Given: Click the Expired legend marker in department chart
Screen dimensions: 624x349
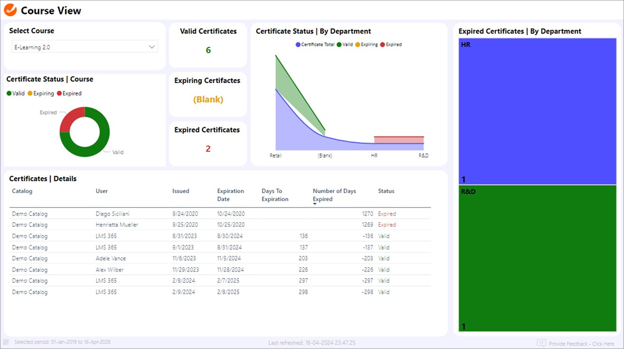Looking at the screenshot, I should (x=382, y=44).
